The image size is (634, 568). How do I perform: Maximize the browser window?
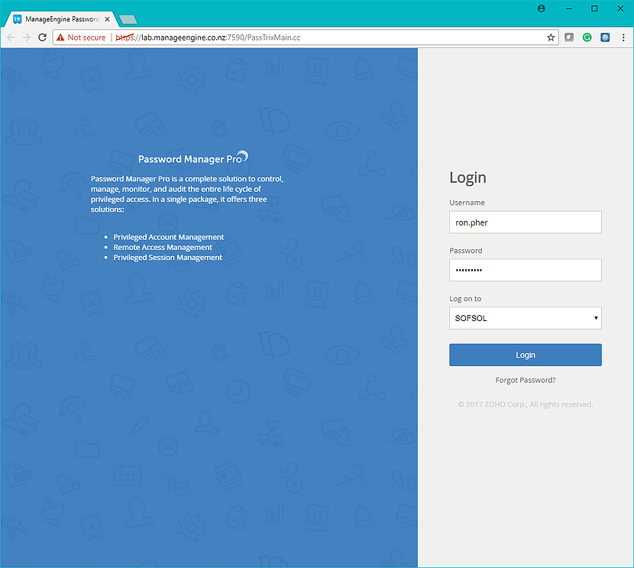click(594, 8)
